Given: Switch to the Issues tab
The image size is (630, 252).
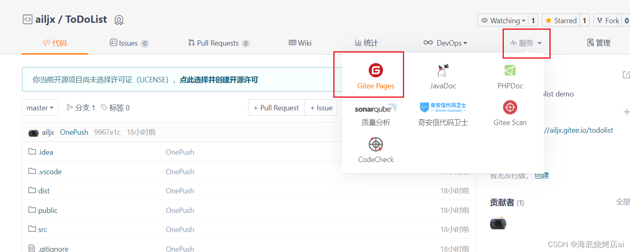Looking at the screenshot, I should pos(129,43).
